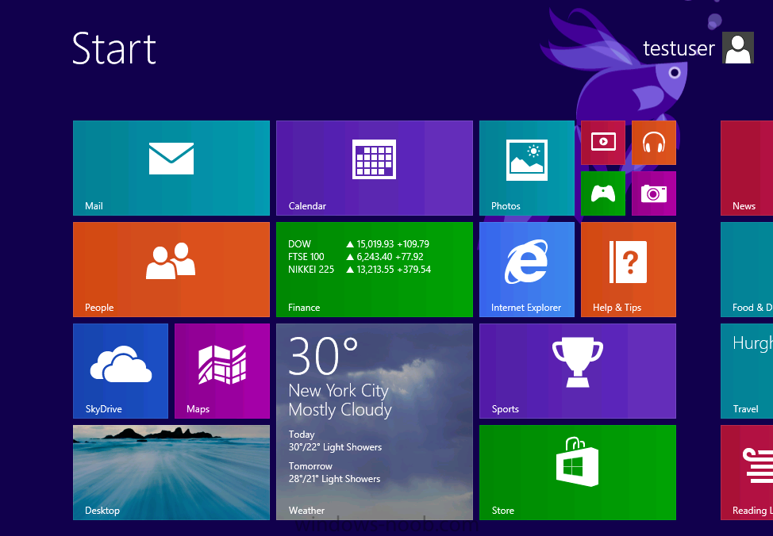Screen dimensions: 773x536
Task: Launch the Maps tile
Action: (222, 371)
